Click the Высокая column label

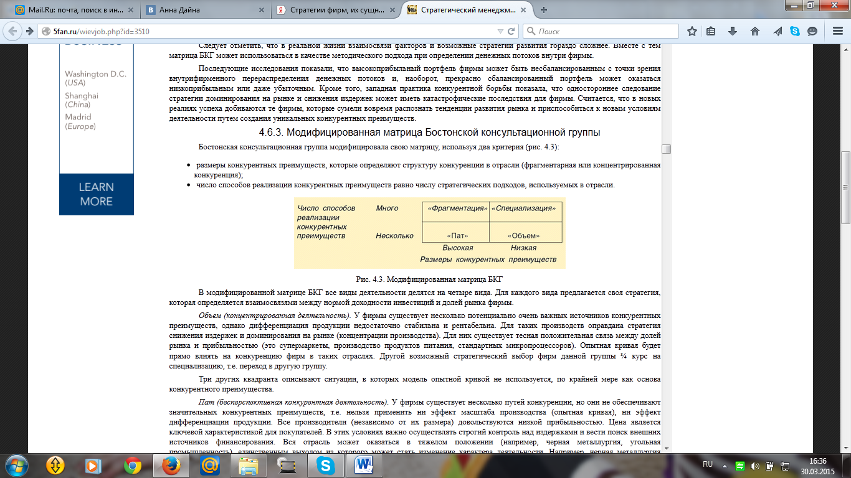[457, 248]
